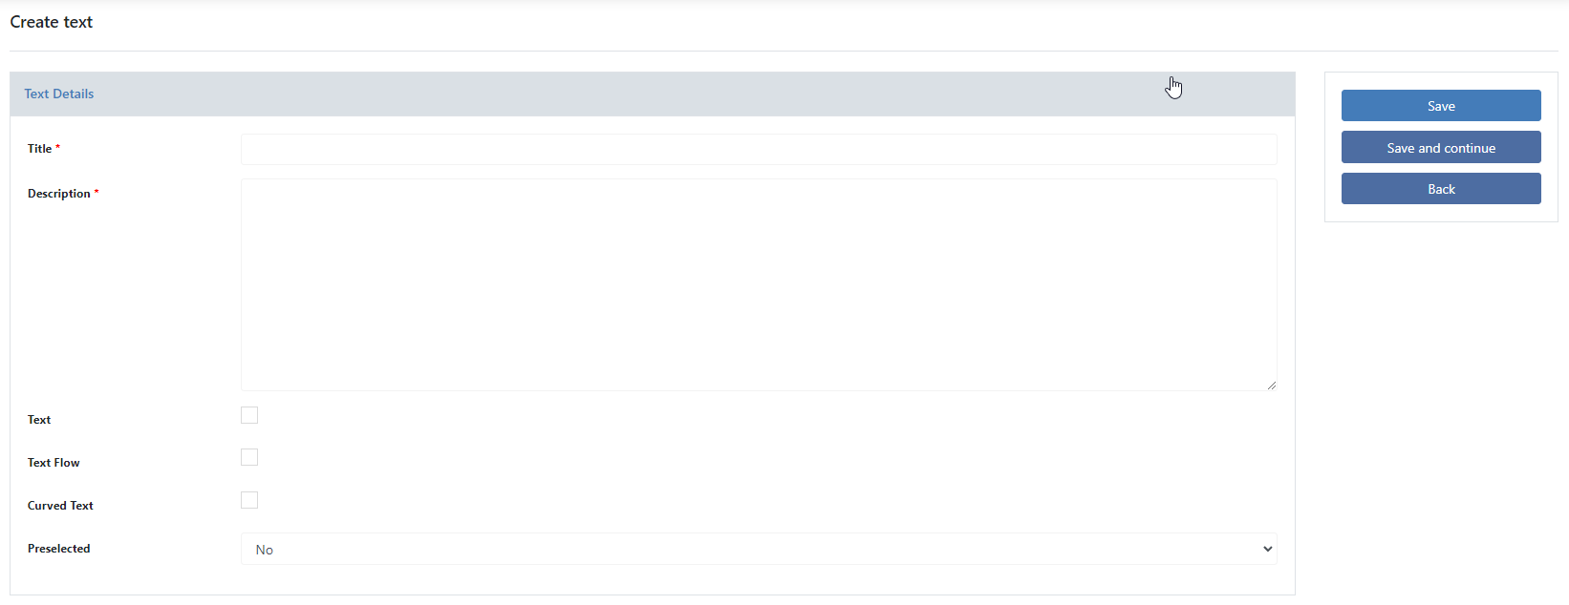Click the Text Flow label
The image size is (1569, 605).
(x=54, y=463)
